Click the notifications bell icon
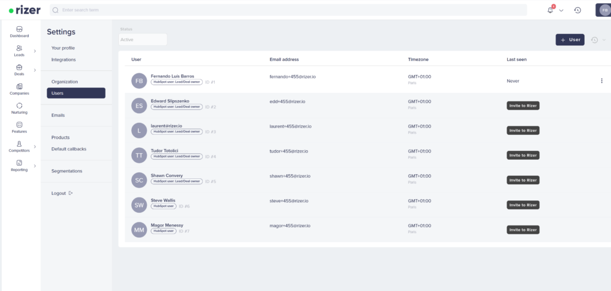 pos(550,10)
